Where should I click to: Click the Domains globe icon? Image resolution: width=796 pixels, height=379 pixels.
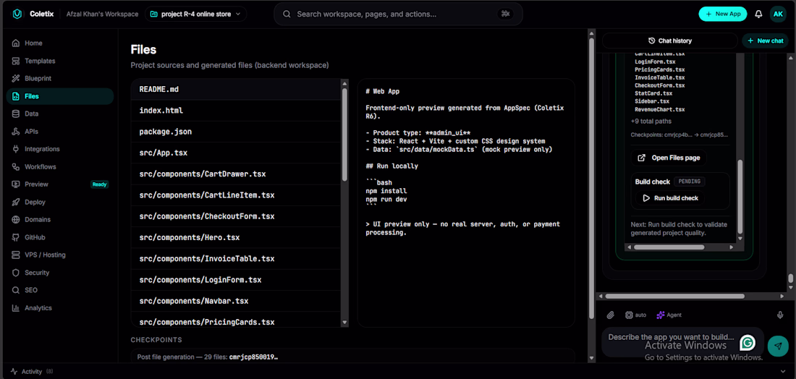[x=16, y=220]
